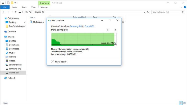This screenshot has width=187, height=105.
Task: Click the Search Crucial (E:) field
Action: [166, 12]
